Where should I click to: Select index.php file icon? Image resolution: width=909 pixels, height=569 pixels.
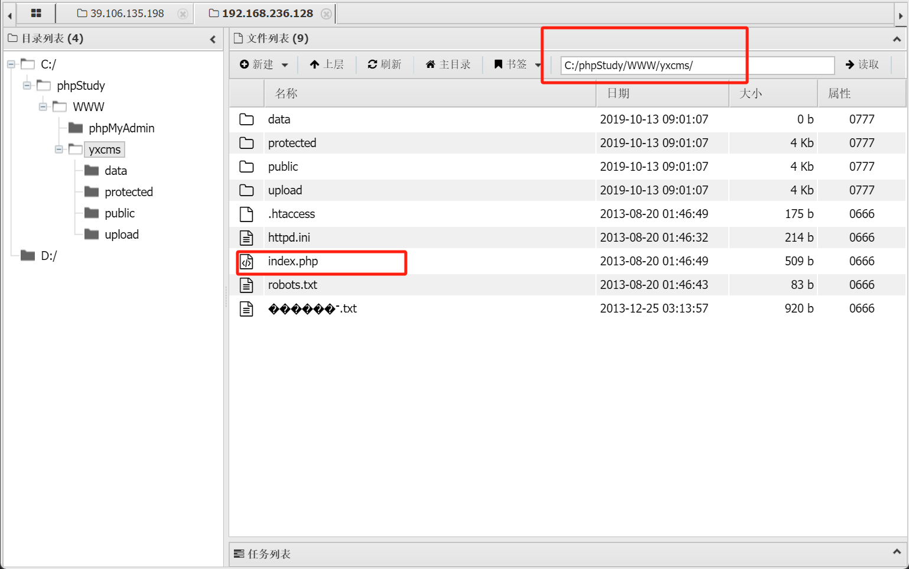[246, 261]
